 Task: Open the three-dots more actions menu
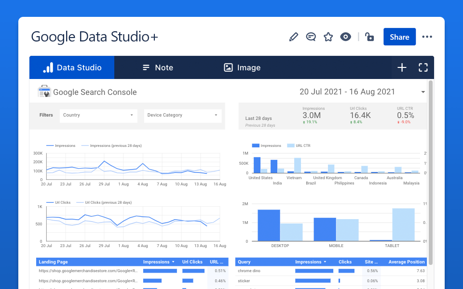[x=427, y=37]
